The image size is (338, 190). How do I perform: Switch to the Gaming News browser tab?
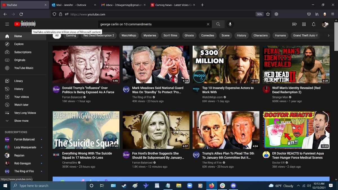point(173,5)
